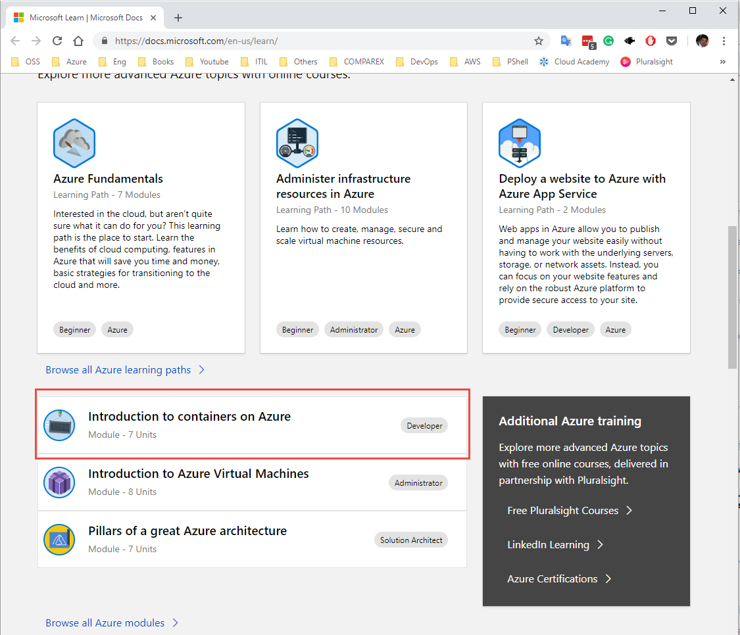The width and height of the screenshot is (740, 635).
Task: Open Administer infrastructure resources in Azure
Action: 343,186
